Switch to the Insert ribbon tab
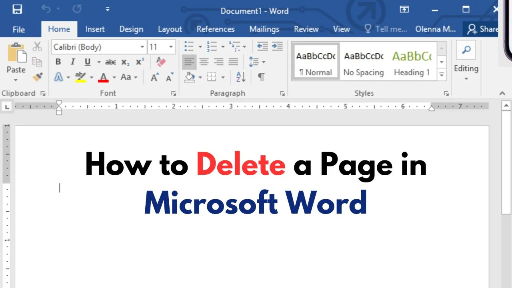Screen dimensions: 512x288 tap(95, 29)
